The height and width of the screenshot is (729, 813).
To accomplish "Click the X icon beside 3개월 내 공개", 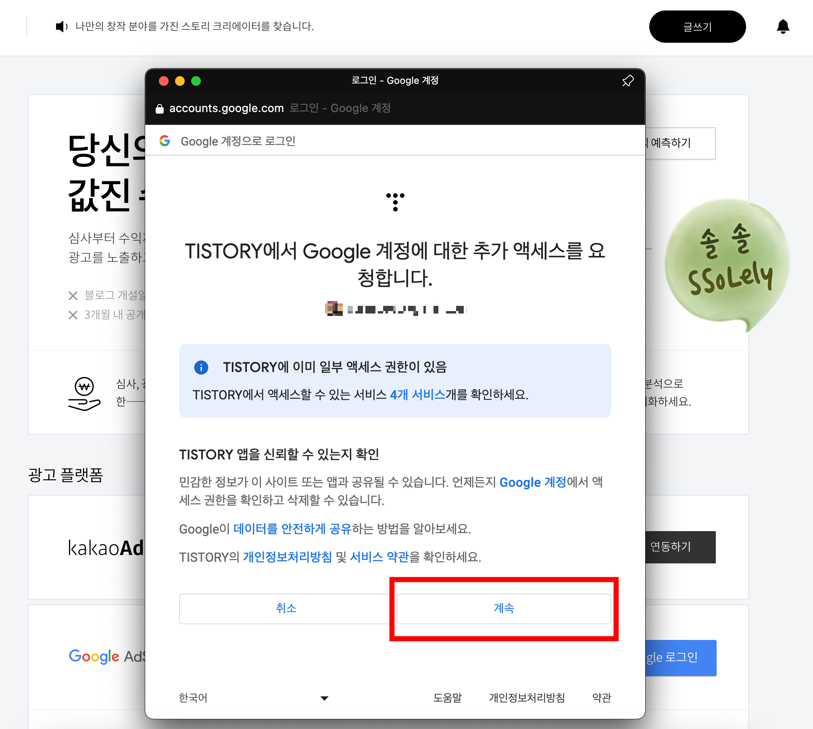I will 73,315.
